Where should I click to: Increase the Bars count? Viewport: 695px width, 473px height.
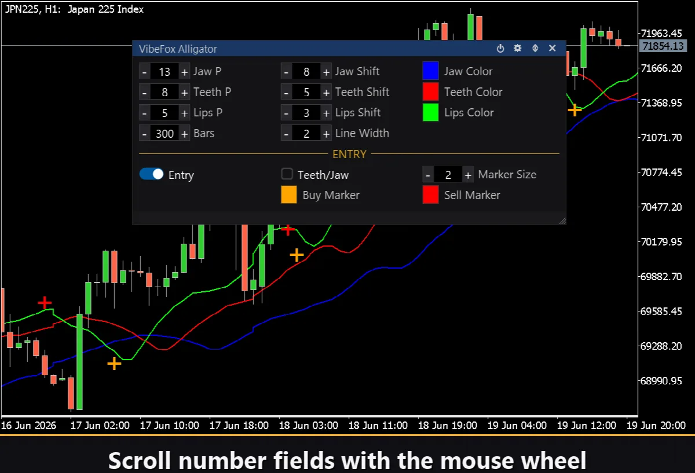[184, 133]
